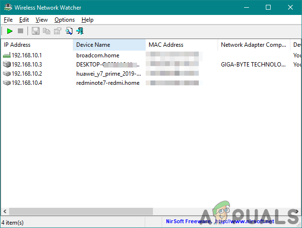Click the device icon for 192.168.10.4

click(7, 83)
